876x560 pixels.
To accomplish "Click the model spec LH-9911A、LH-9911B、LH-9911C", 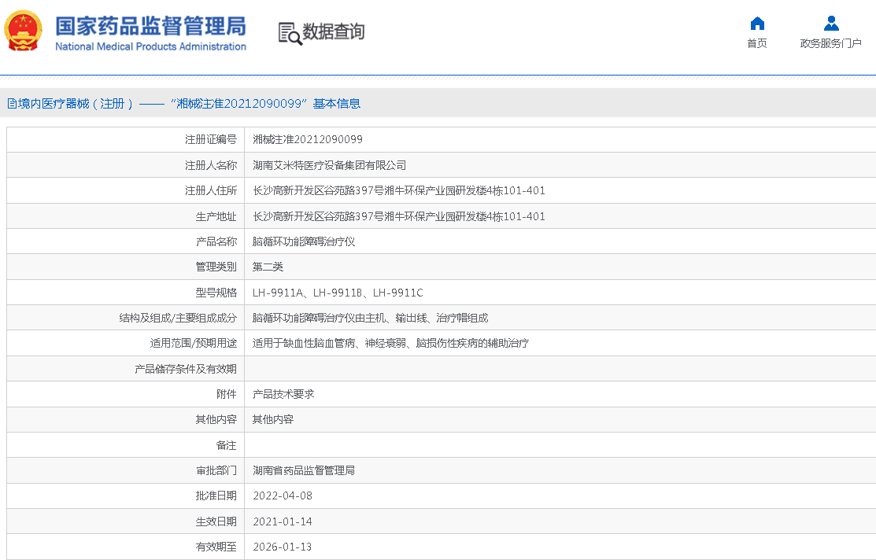I will click(338, 293).
